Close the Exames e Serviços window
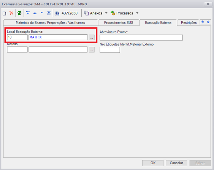214x170 pixels. [x=208, y=4]
